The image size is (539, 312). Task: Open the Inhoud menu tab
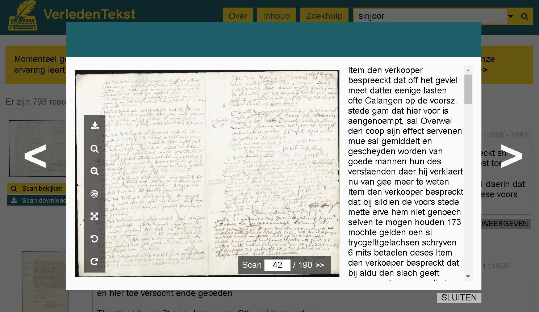coord(276,16)
